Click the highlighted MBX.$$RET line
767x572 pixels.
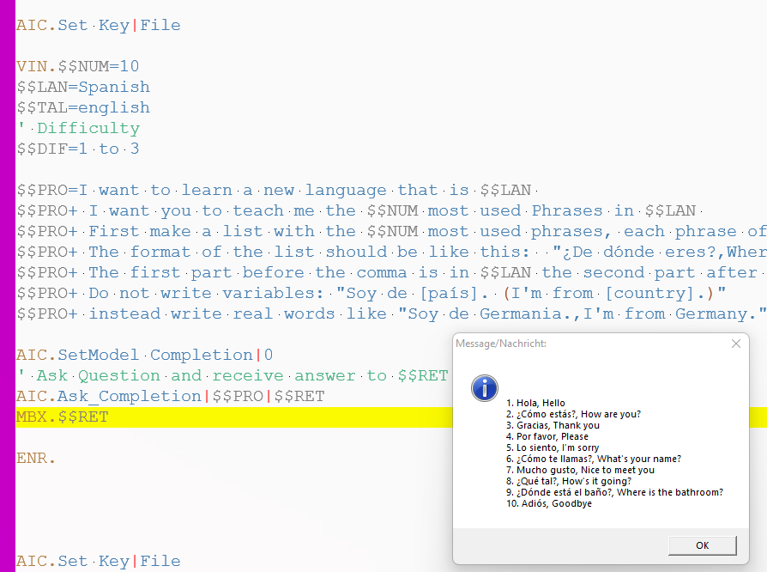(x=63, y=417)
